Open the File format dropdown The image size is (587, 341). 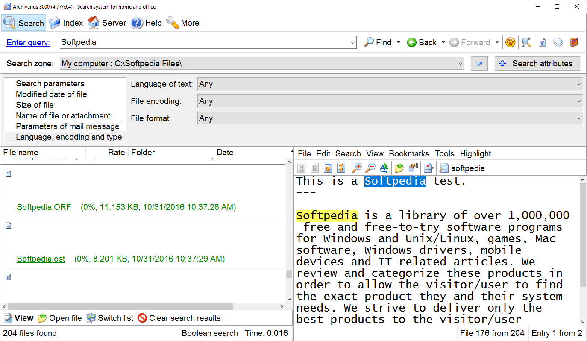click(x=390, y=118)
